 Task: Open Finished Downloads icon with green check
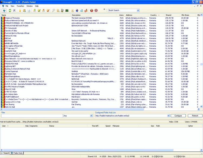click(x=39, y=11)
